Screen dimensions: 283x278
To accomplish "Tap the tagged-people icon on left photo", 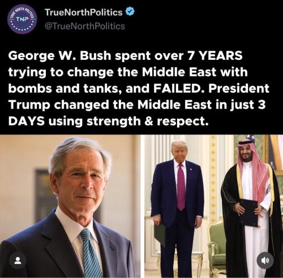I will click(x=18, y=260).
